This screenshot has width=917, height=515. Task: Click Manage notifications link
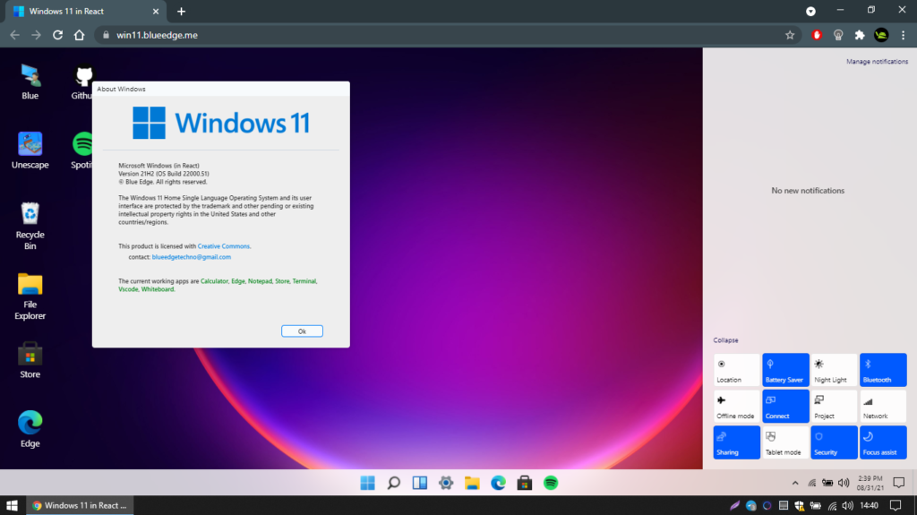point(877,62)
